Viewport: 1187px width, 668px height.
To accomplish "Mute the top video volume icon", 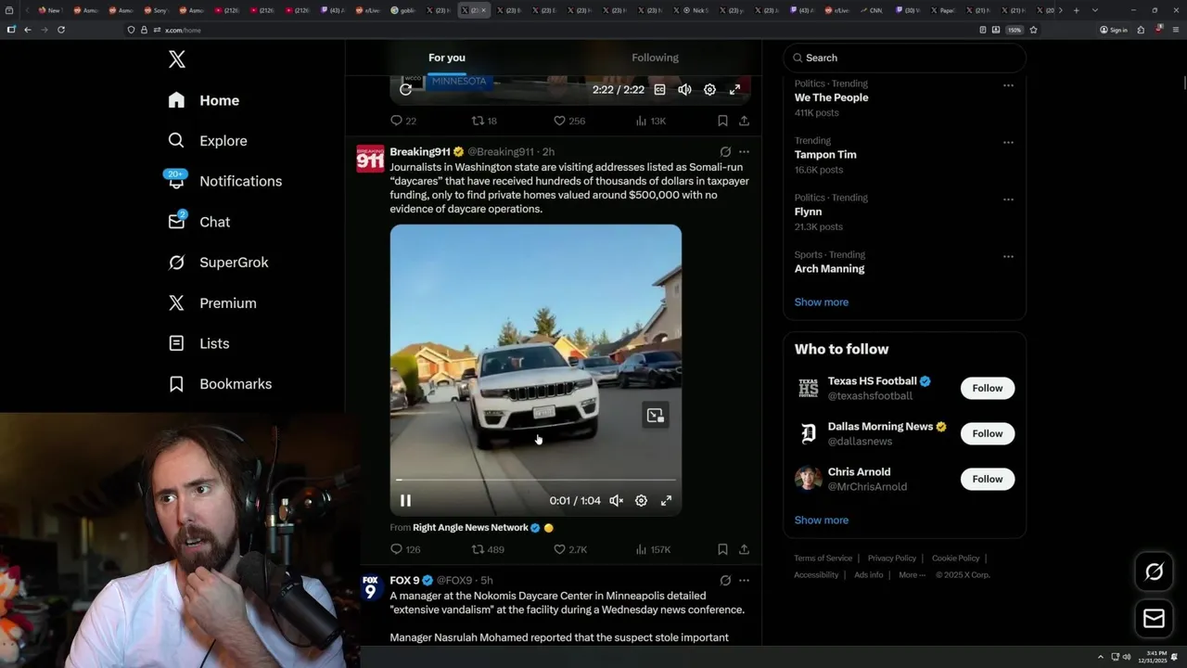I will click(684, 89).
